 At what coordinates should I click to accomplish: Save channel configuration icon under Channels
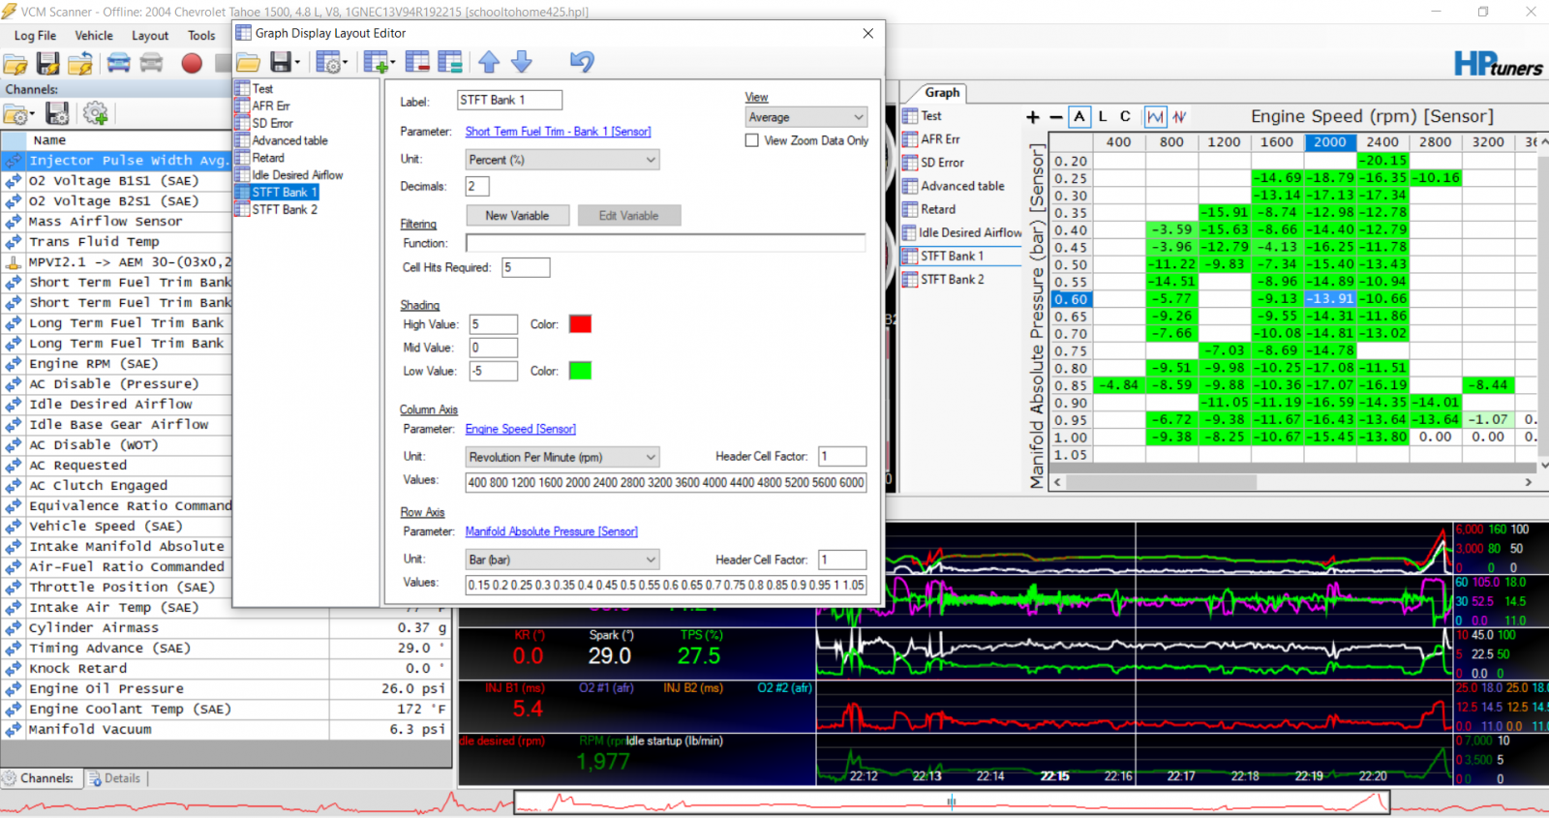tap(57, 114)
